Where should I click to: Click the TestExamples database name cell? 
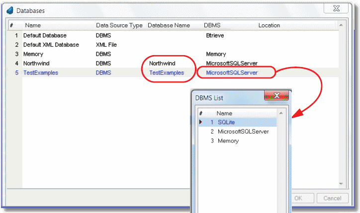(x=167, y=72)
